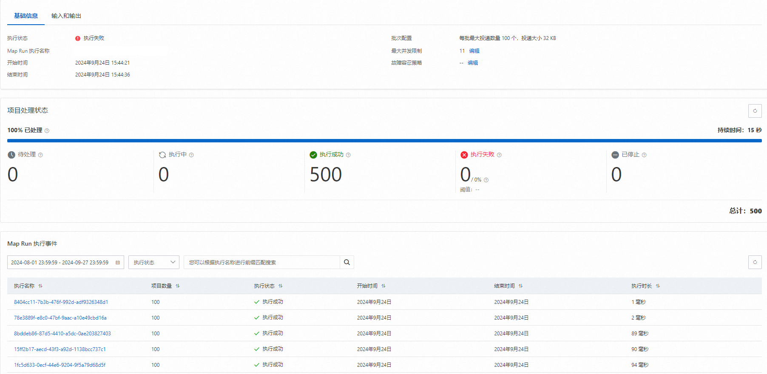The height and width of the screenshot is (374, 767).
Task: Click the blue processing progress bar
Action: [x=384, y=141]
